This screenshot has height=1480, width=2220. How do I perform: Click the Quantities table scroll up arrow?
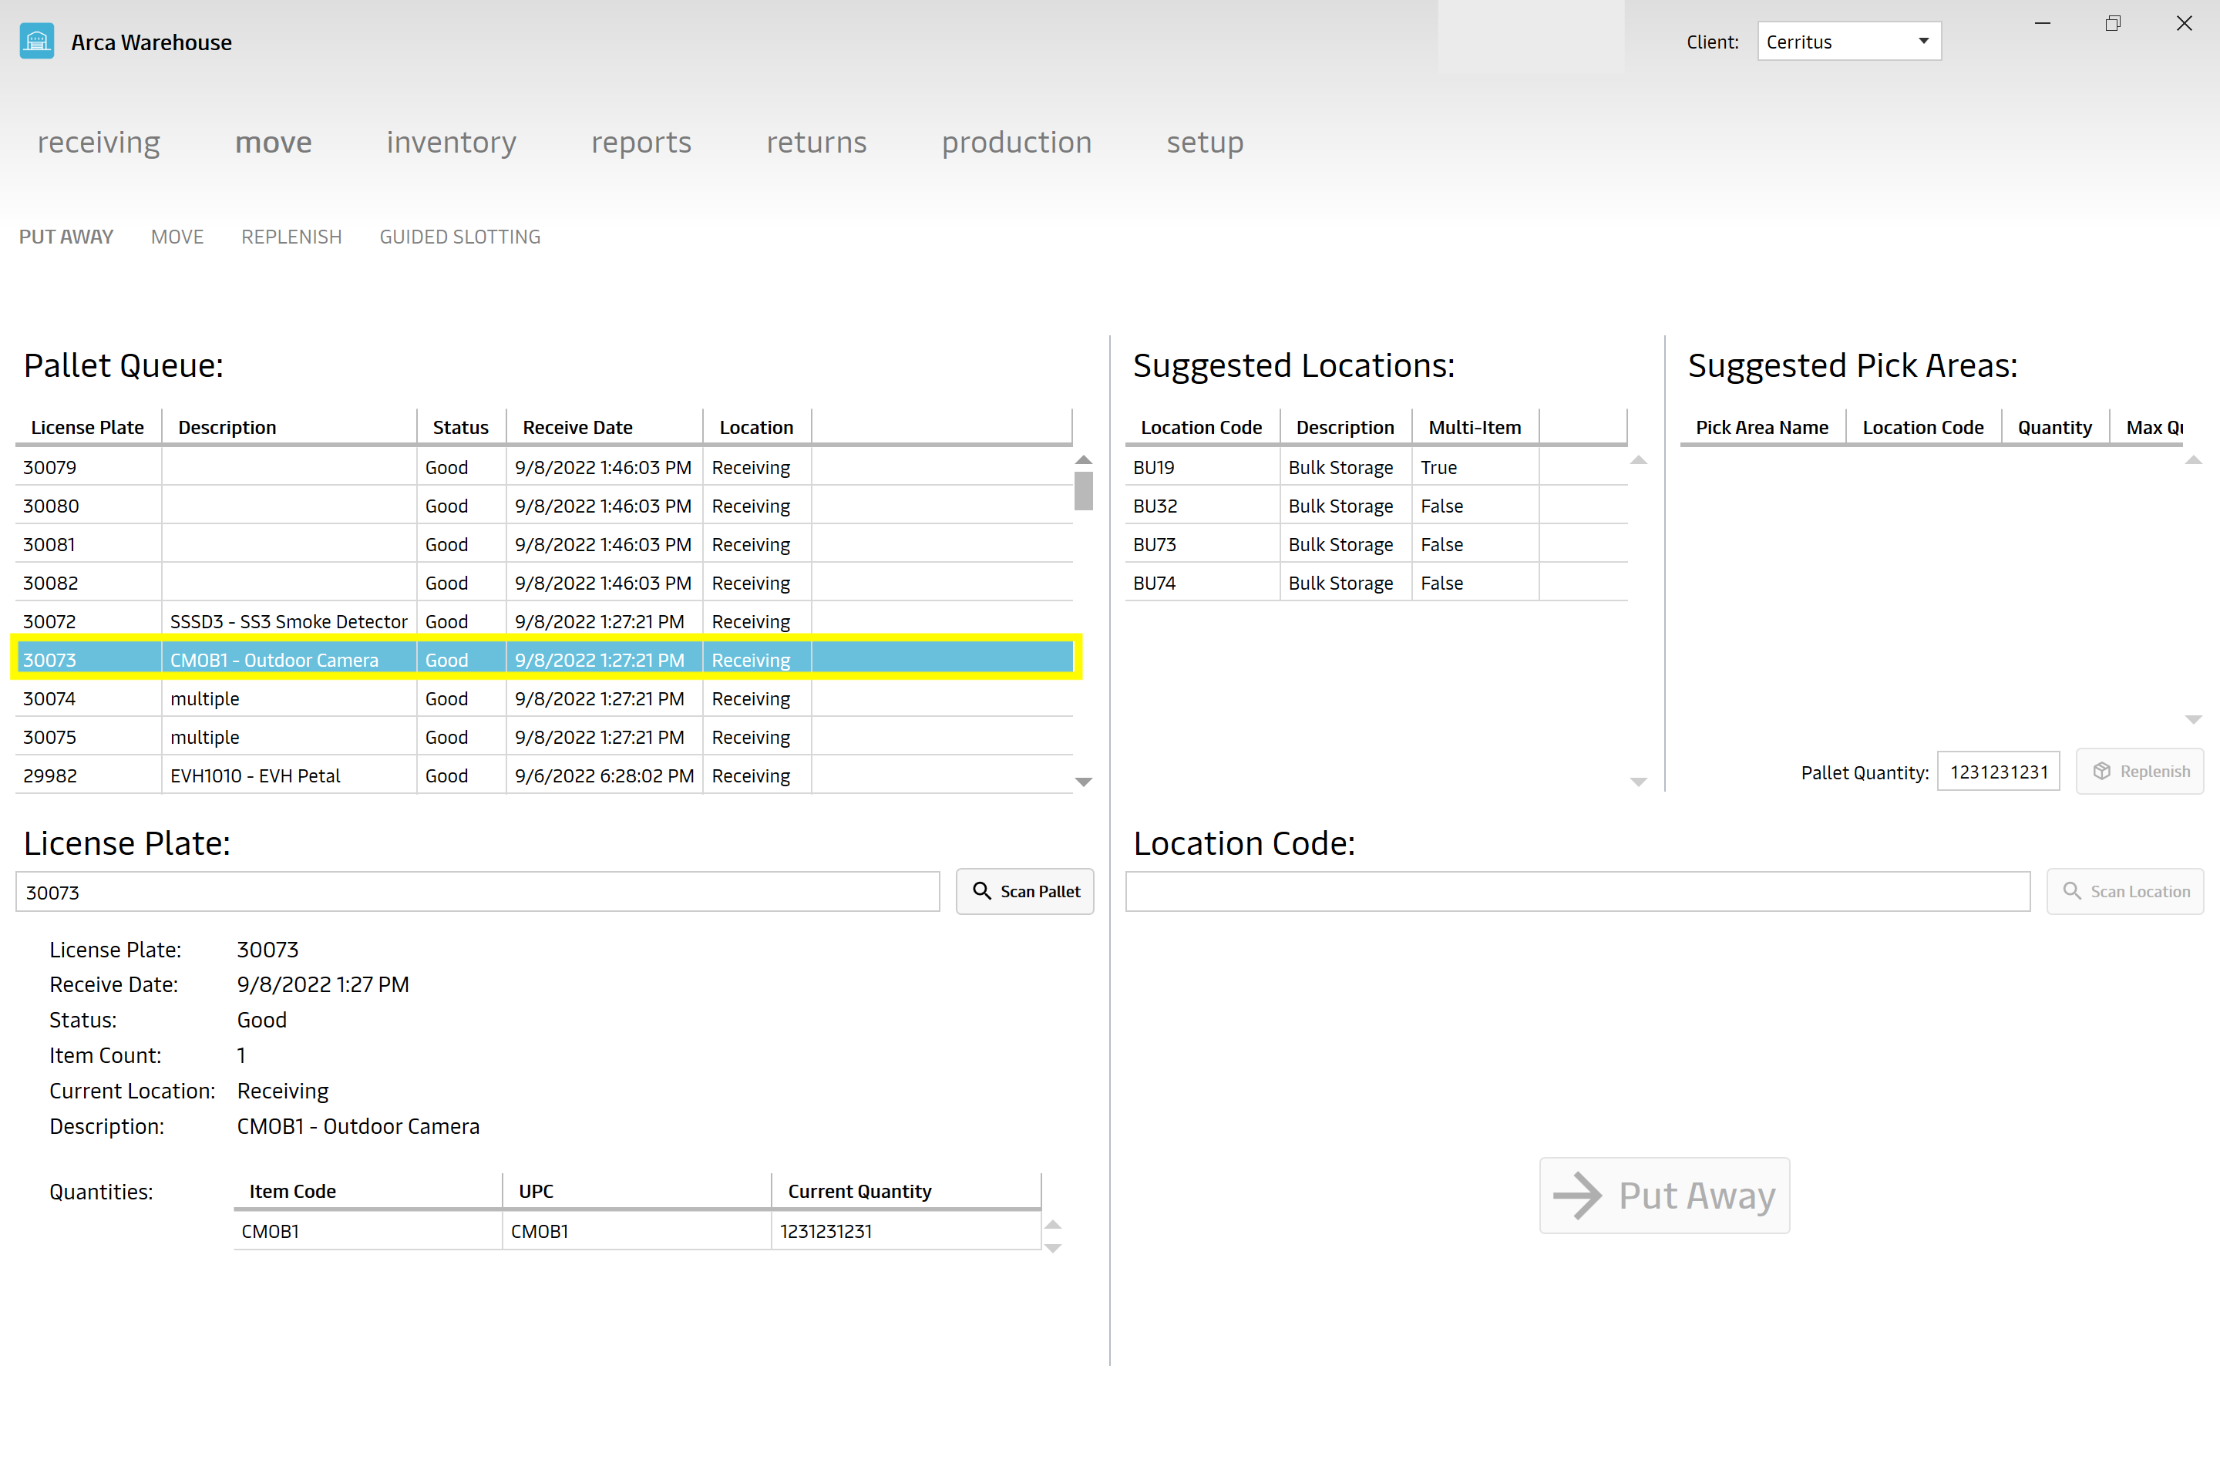[1054, 1224]
